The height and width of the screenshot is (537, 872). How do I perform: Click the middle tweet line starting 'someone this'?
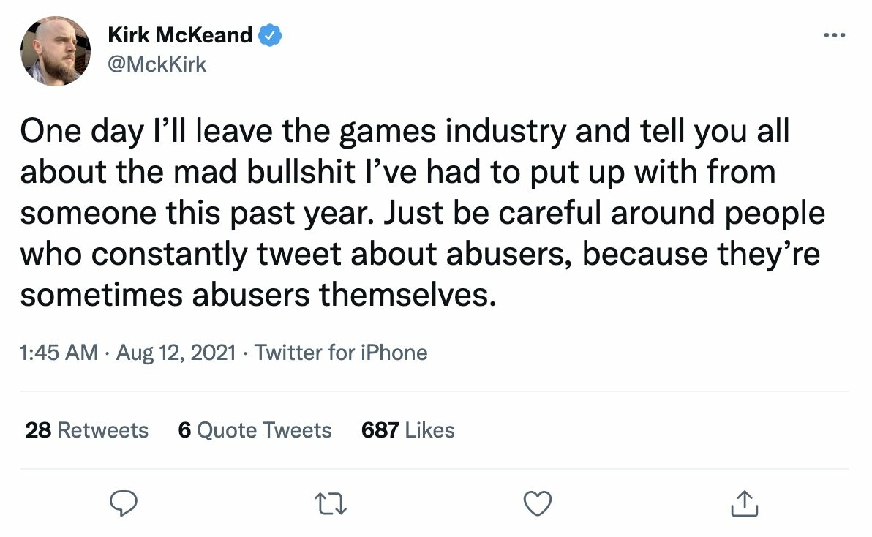point(421,214)
